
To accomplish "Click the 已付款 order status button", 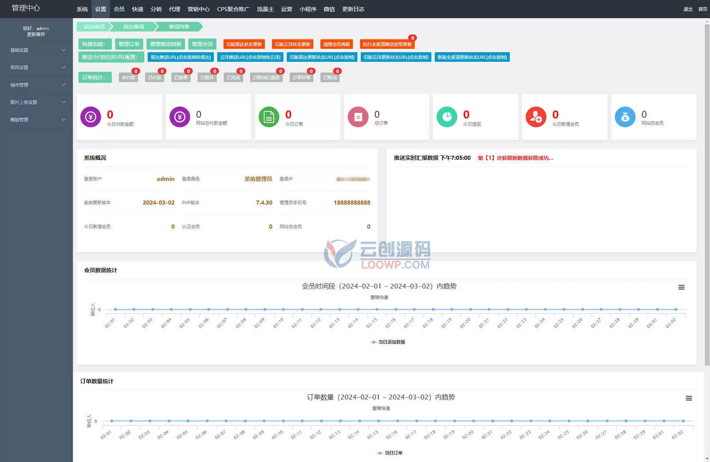I will click(x=155, y=77).
